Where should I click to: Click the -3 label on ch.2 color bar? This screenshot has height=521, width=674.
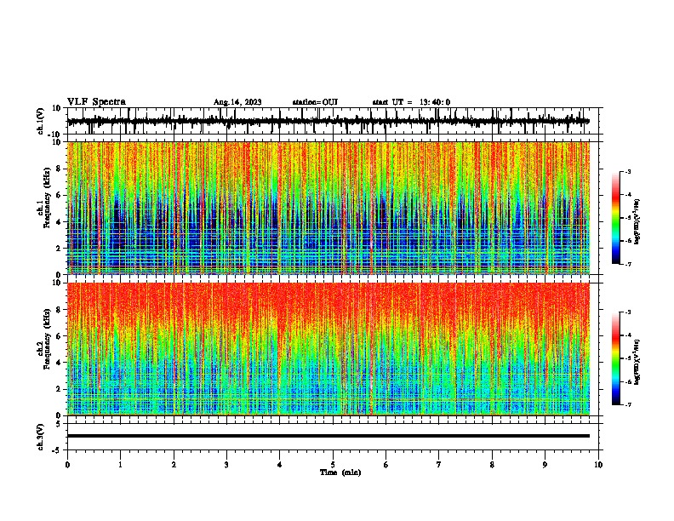[627, 312]
